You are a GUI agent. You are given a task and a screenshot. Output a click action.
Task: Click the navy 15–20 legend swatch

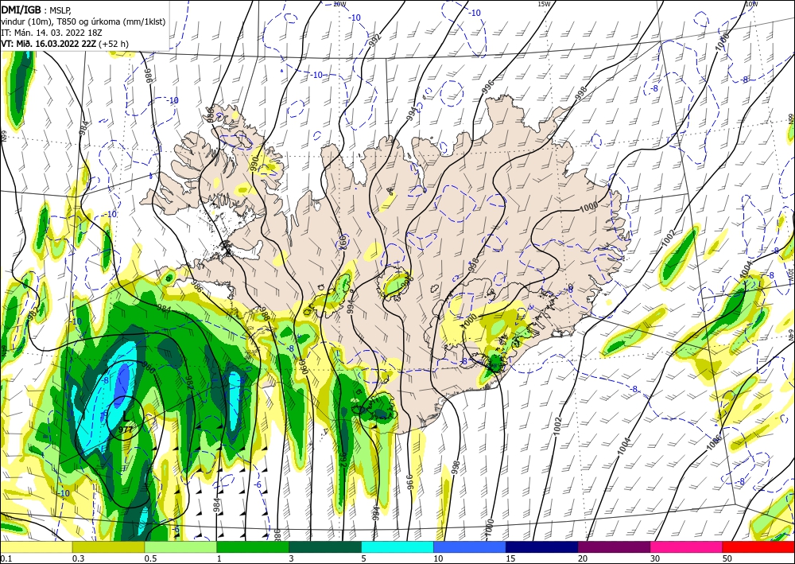[x=542, y=546]
